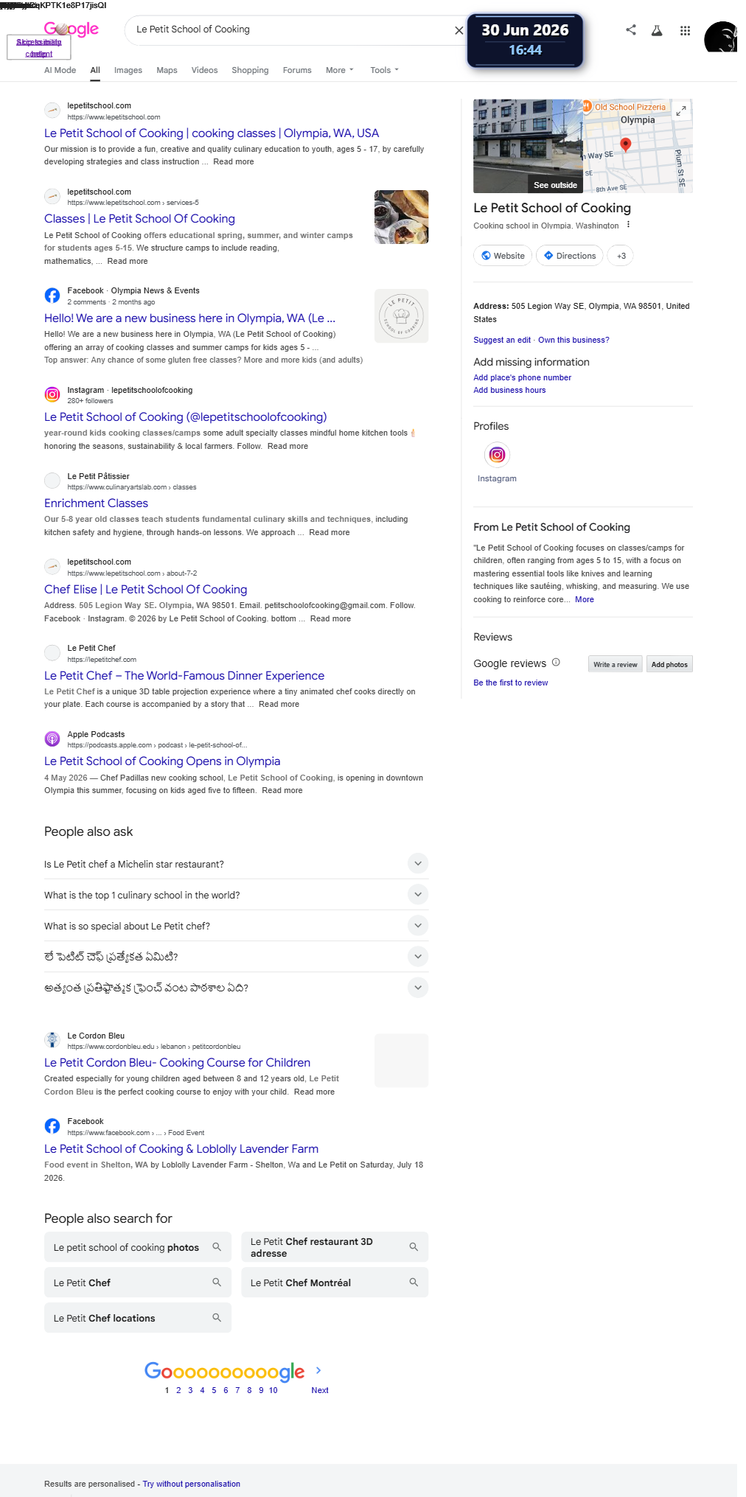This screenshot has height=1497, width=746.
Task: Click the See outside street view thumbnail
Action: coord(529,146)
